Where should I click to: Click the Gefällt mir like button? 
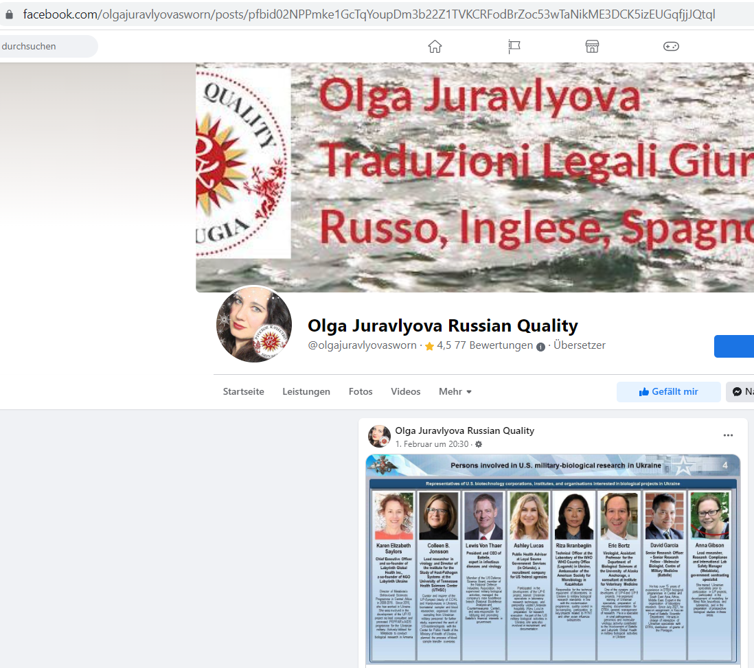point(668,391)
